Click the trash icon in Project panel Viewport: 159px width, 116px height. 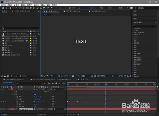pos(21,76)
